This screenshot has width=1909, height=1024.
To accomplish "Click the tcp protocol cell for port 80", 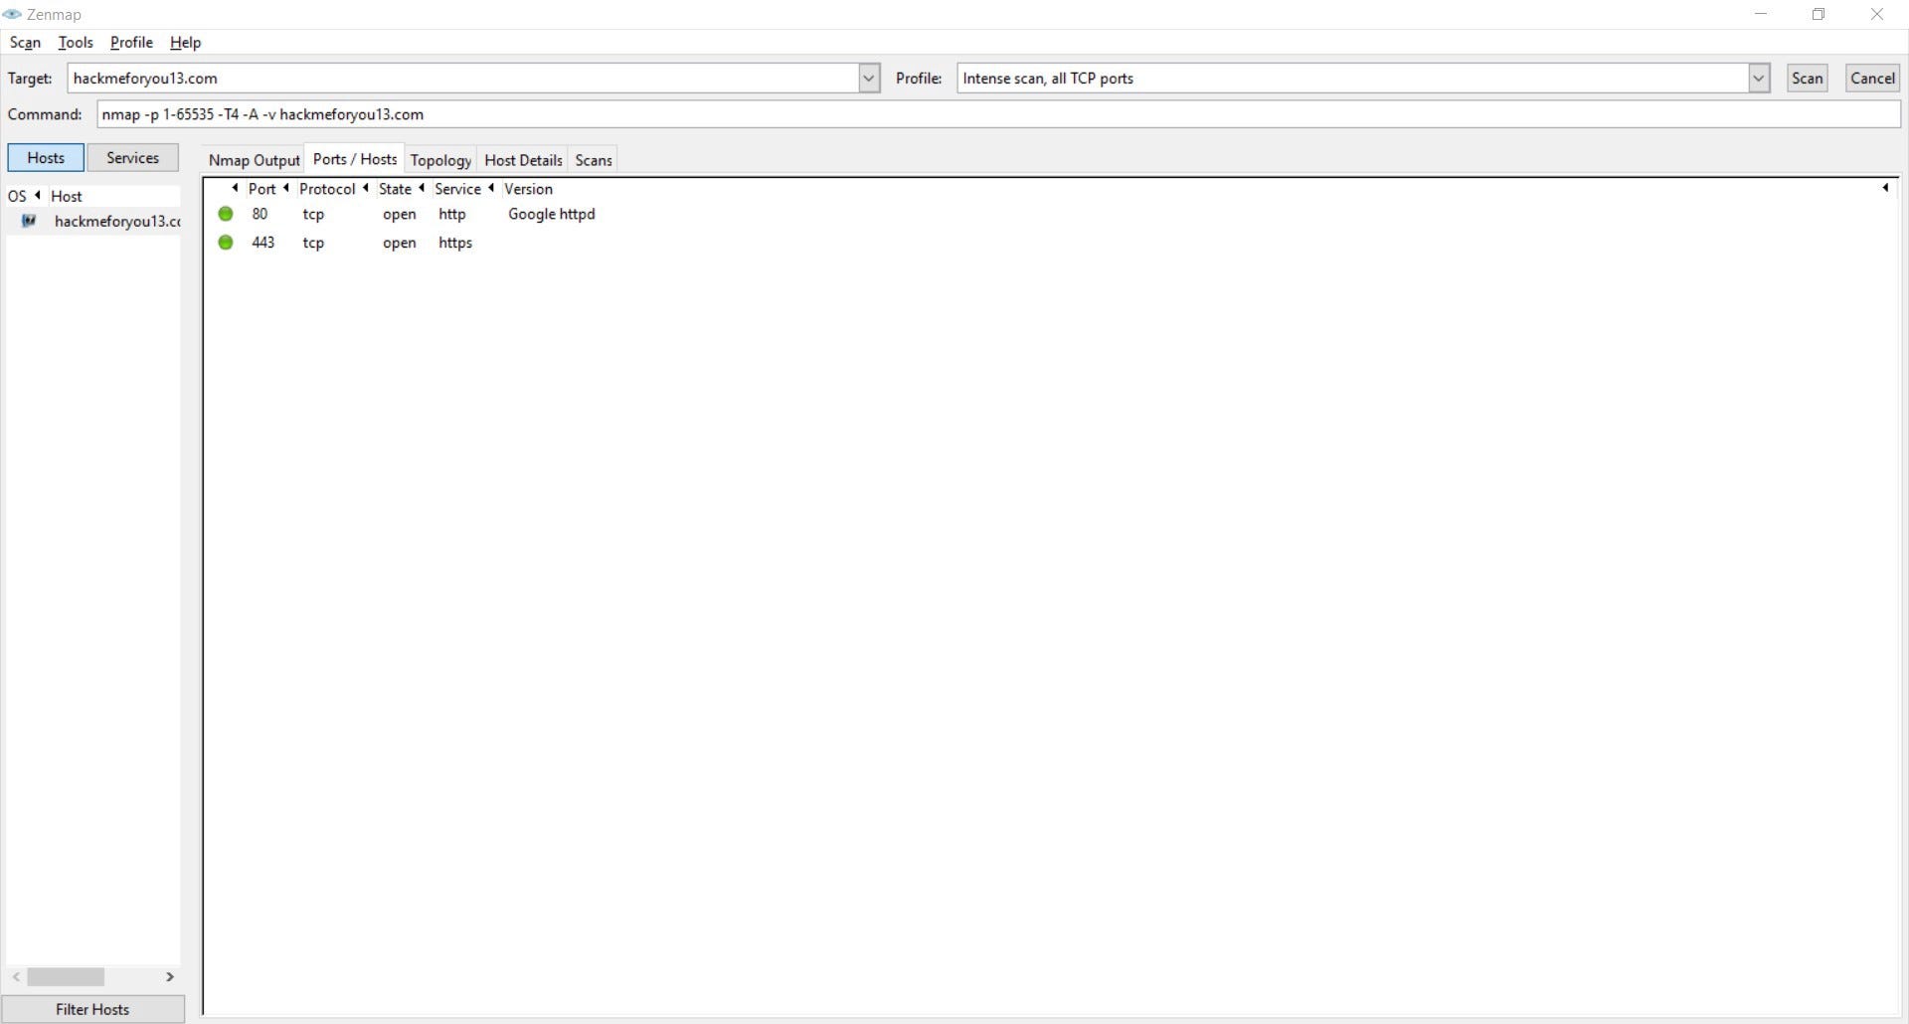I will pyautogui.click(x=313, y=214).
